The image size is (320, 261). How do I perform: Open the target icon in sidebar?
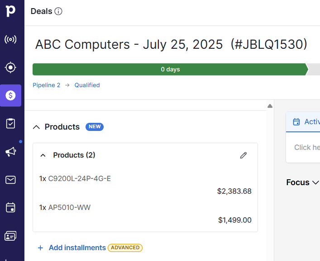(x=10, y=68)
